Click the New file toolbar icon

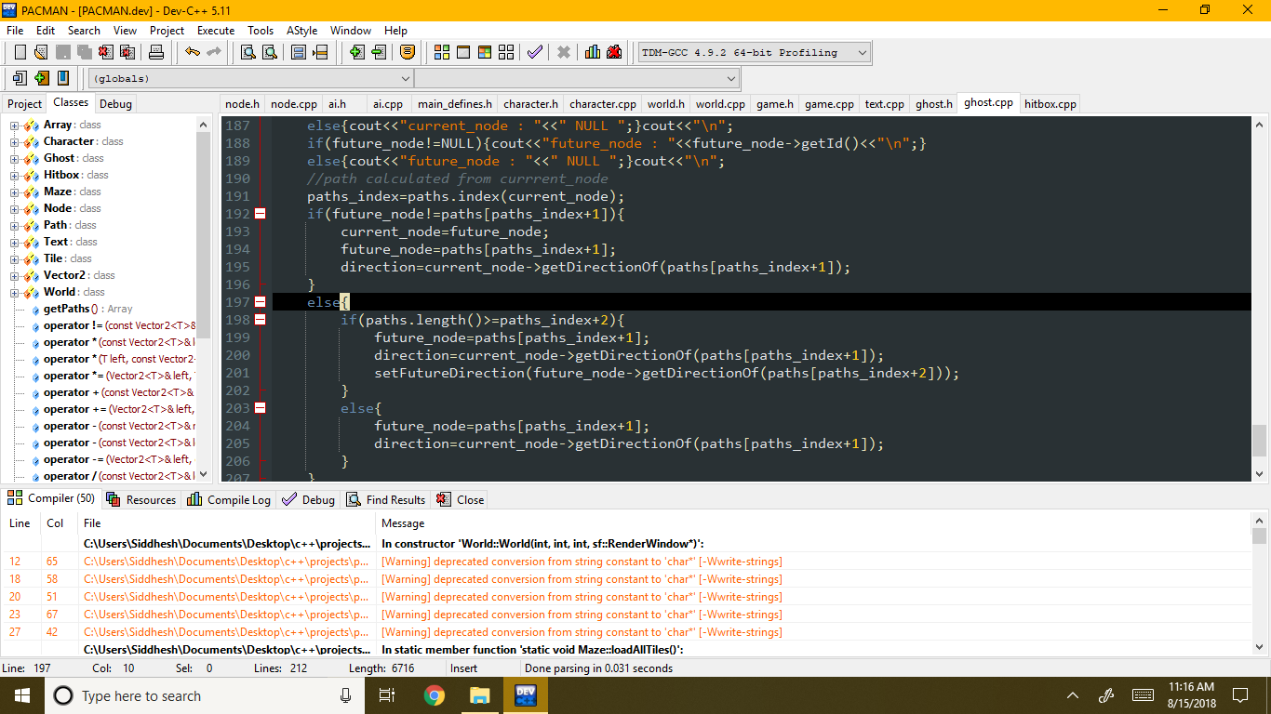20,52
